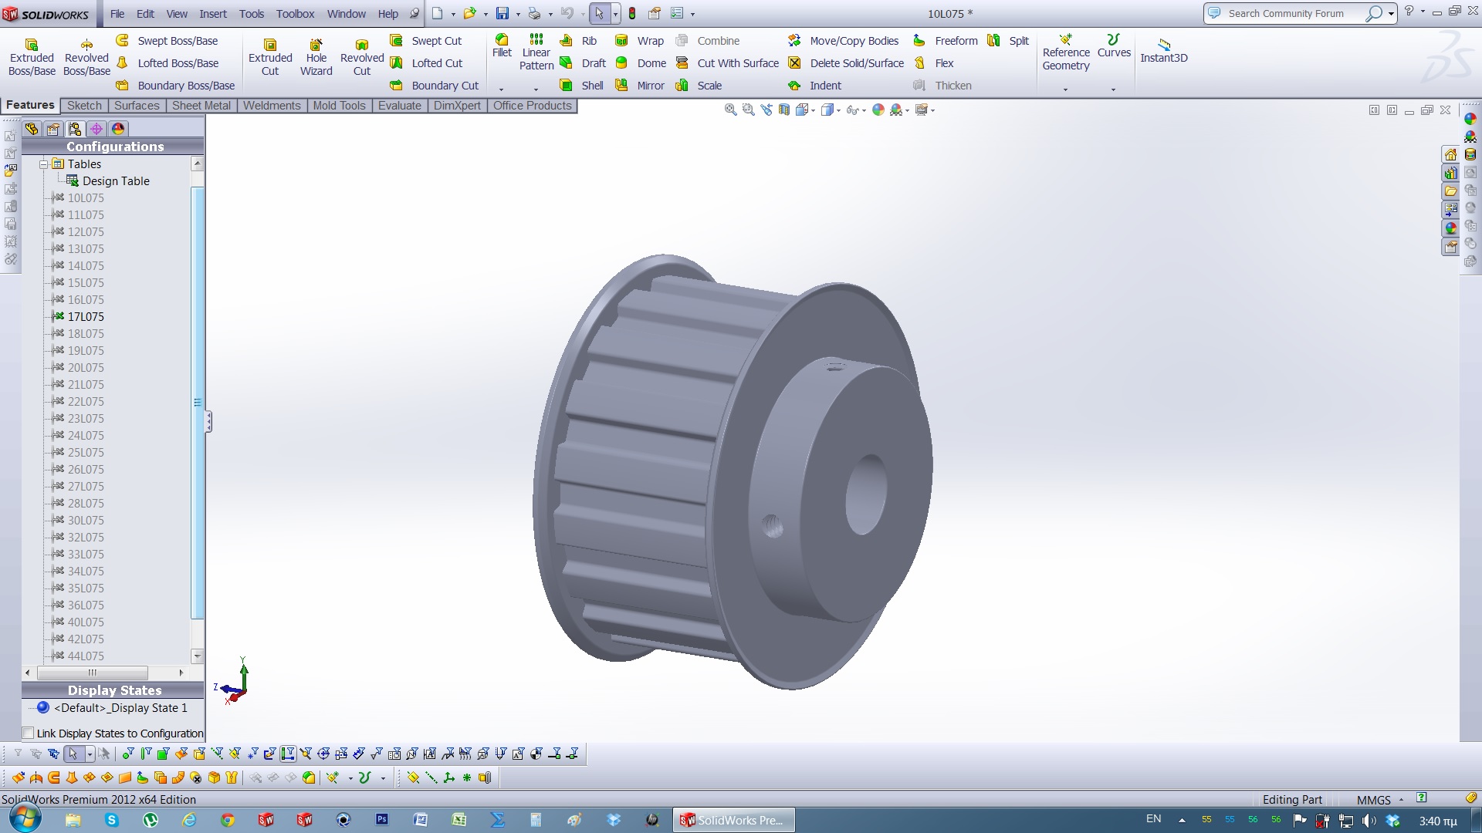Click the Extruded Cut tool
Image resolution: width=1482 pixels, height=833 pixels.
tap(270, 58)
